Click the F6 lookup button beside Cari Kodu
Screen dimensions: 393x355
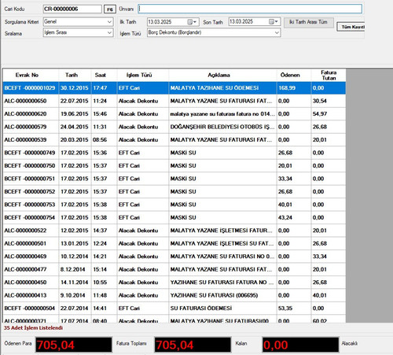point(110,9)
